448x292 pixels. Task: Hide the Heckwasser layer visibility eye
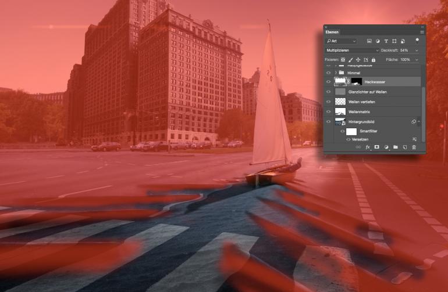click(328, 82)
